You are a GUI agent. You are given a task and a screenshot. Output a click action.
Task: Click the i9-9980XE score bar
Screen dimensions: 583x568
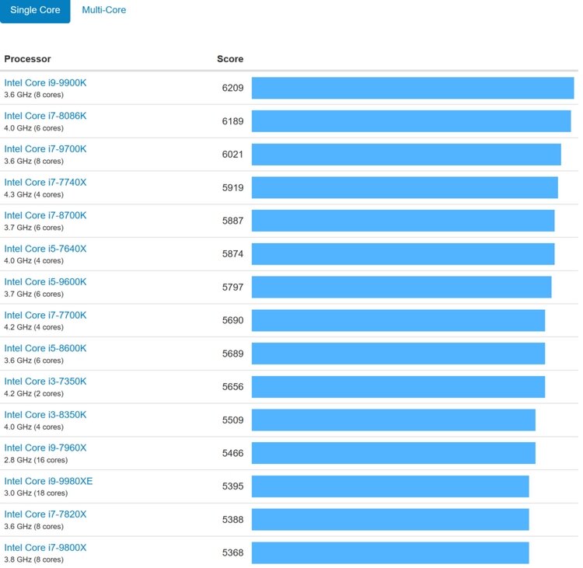pos(390,486)
